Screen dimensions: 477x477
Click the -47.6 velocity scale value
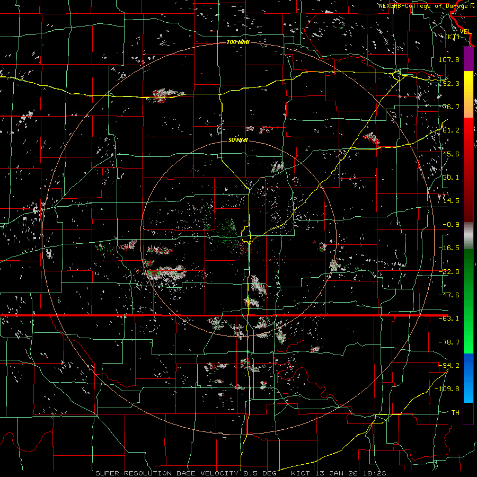pos(449,295)
